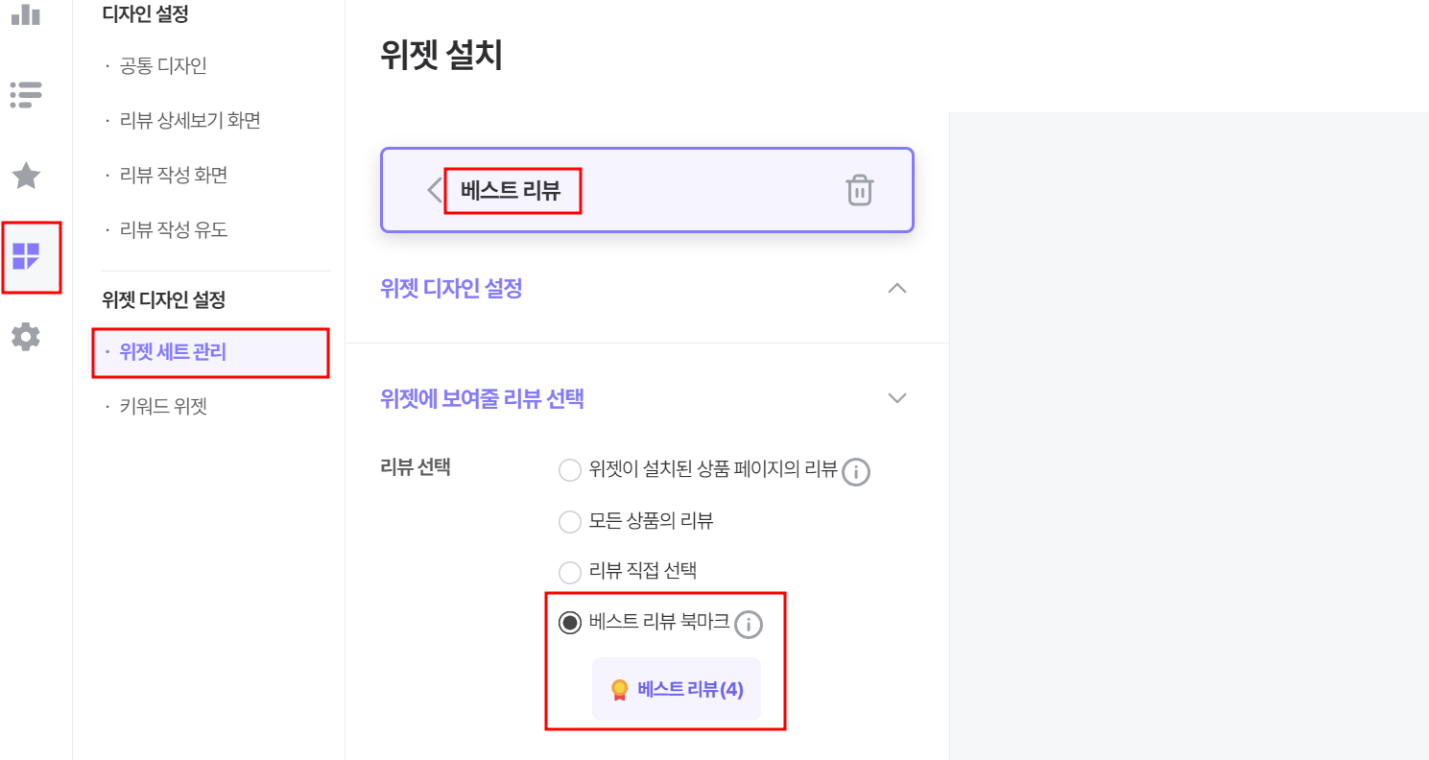Open the star reviews sidebar icon
The image size is (1429, 760).
pyautogui.click(x=26, y=176)
